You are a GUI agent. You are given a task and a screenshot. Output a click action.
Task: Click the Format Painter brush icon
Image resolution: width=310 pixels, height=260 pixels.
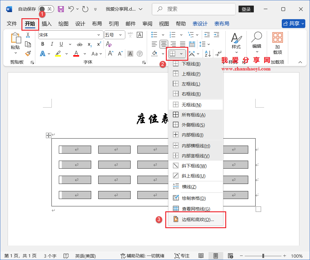tap(28, 54)
